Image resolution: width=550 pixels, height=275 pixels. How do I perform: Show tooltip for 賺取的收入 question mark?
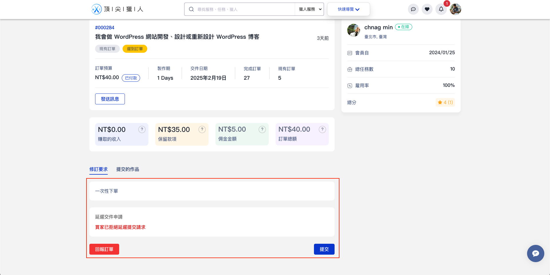[x=142, y=129]
